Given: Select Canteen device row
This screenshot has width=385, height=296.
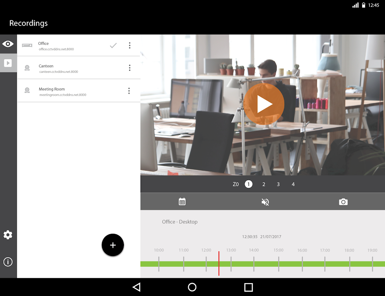Looking at the screenshot, I should tap(78, 68).
